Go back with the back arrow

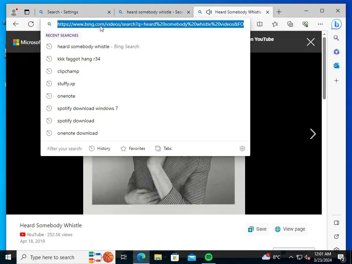(16, 24)
